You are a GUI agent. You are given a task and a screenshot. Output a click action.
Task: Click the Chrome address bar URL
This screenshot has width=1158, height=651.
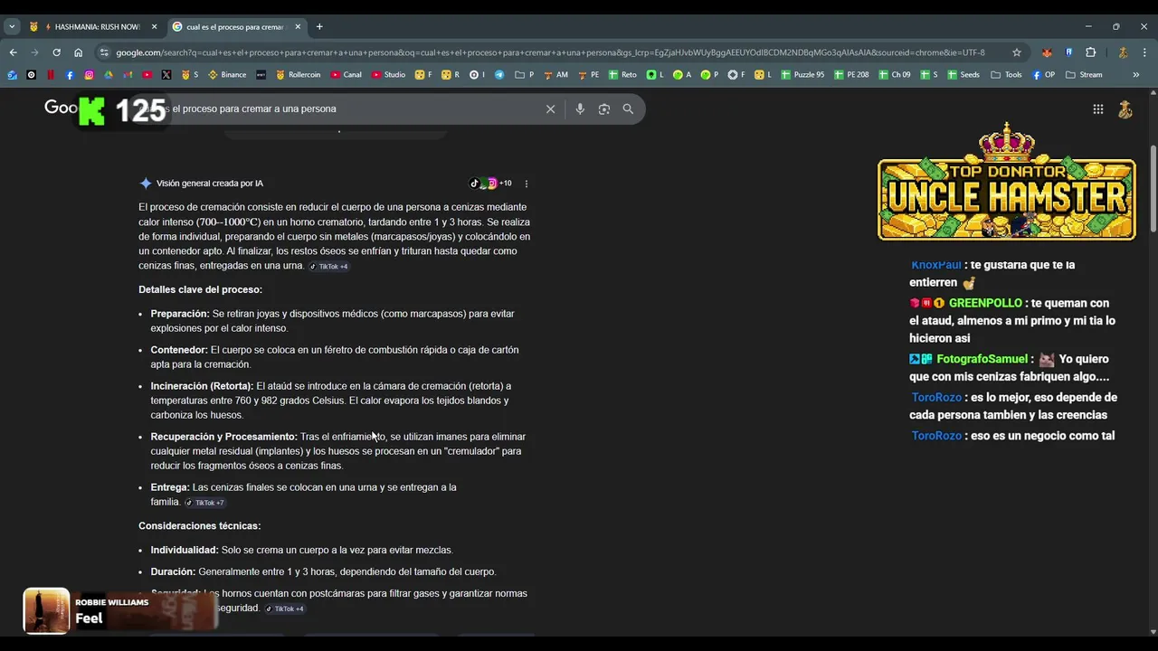550,52
